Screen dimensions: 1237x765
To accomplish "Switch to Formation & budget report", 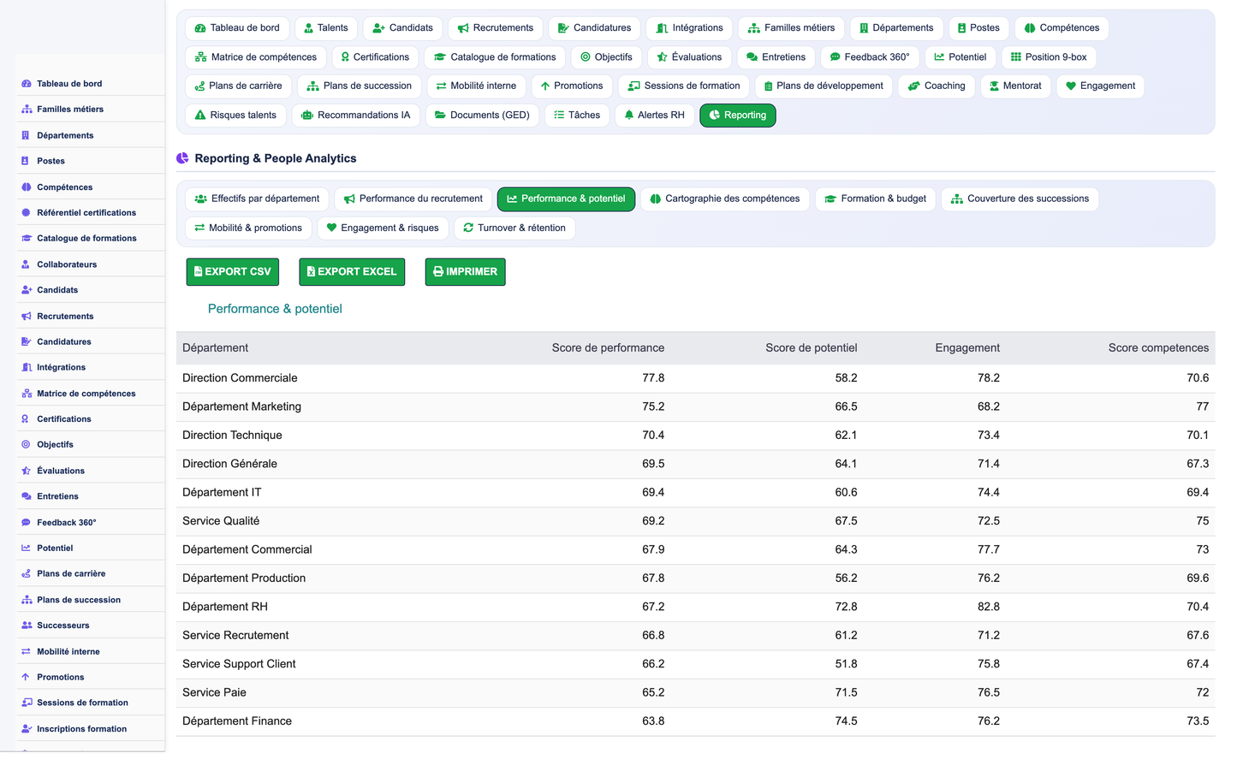I will tap(876, 199).
